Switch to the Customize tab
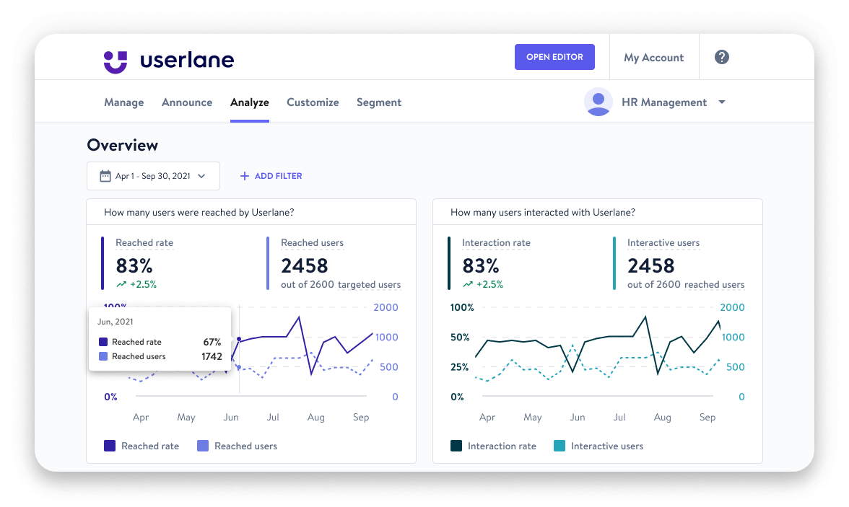Viewport: 849px width, 507px height. coord(313,102)
